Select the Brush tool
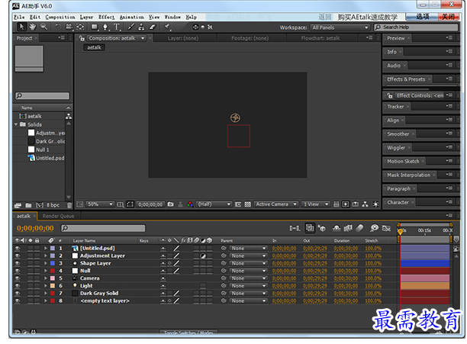The height and width of the screenshot is (344, 467). pyautogui.click(x=130, y=27)
